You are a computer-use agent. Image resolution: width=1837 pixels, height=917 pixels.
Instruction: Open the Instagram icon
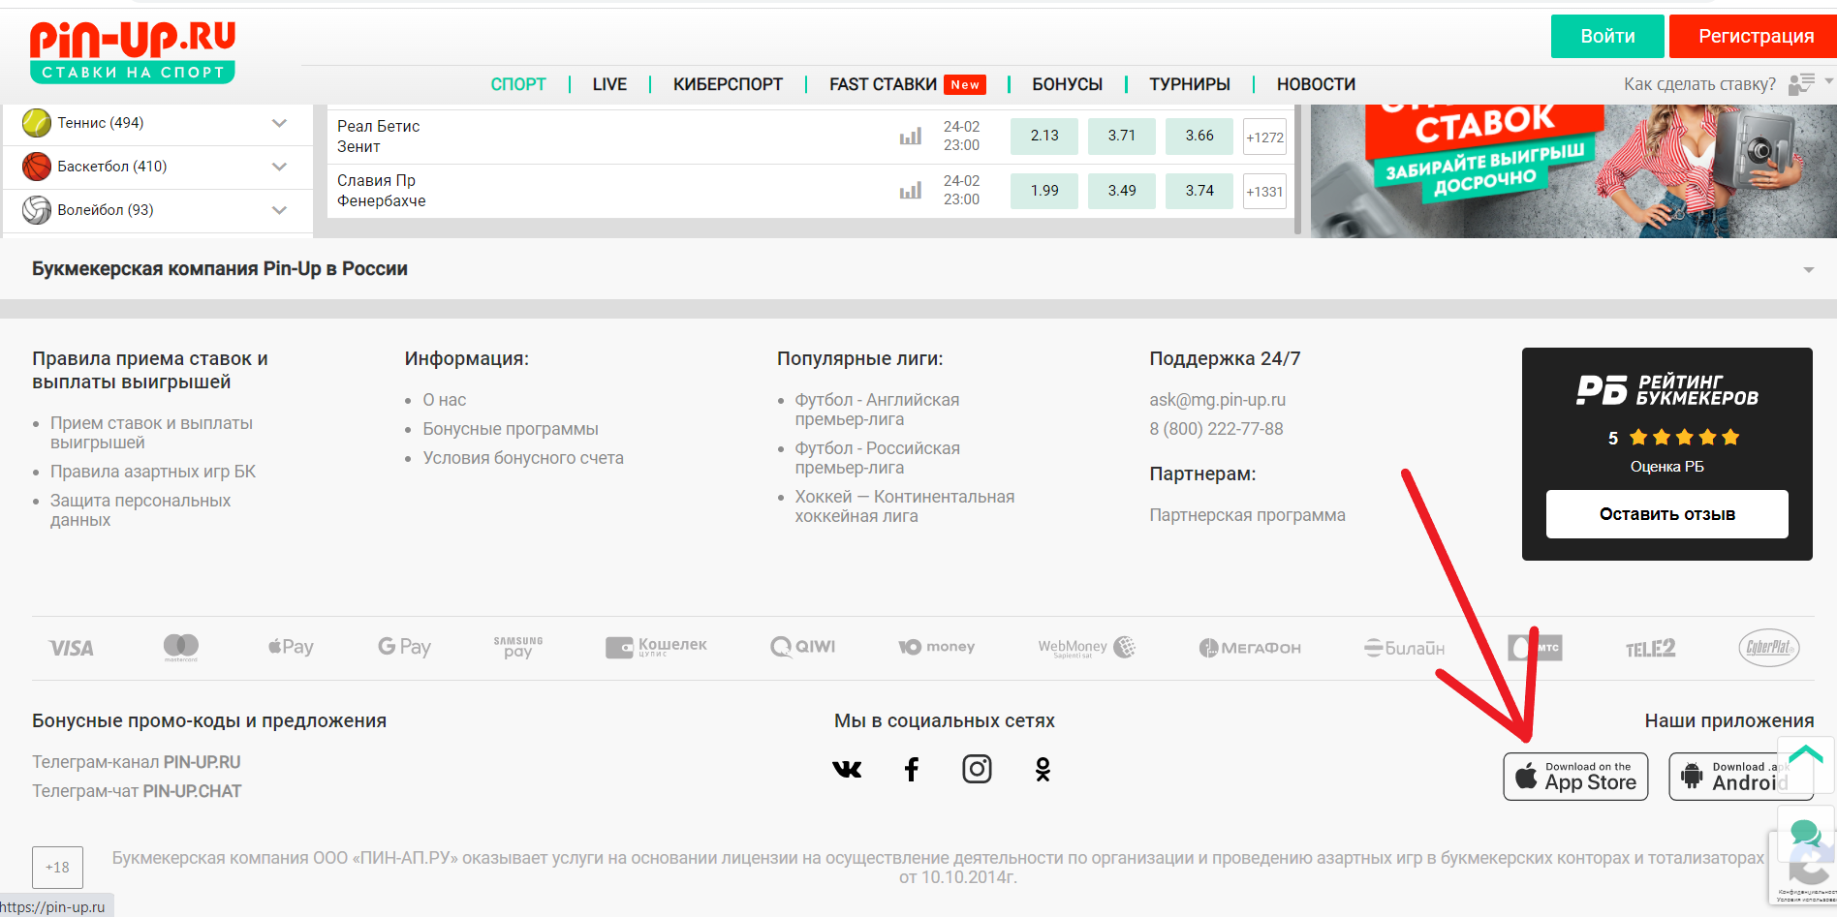click(x=977, y=770)
